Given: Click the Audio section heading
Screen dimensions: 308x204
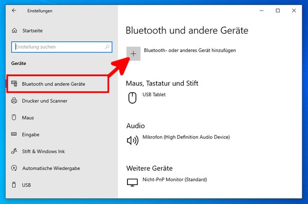Looking at the screenshot, I should click(136, 126).
